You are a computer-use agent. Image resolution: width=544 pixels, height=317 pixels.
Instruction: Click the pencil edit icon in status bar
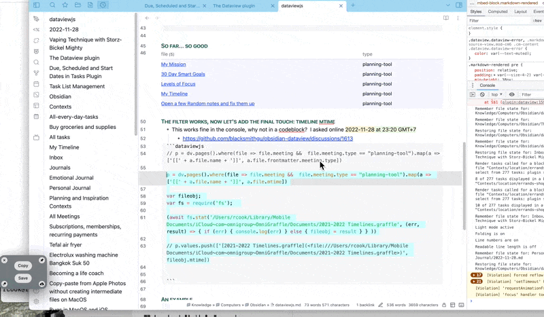coord(381,305)
